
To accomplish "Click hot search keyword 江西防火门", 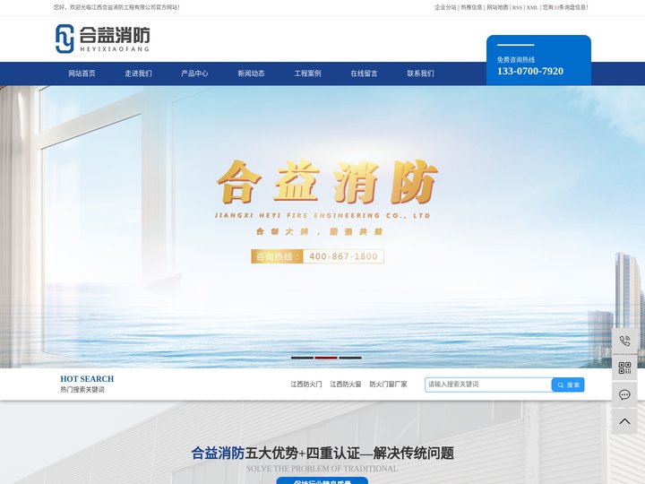I will pos(306,385).
